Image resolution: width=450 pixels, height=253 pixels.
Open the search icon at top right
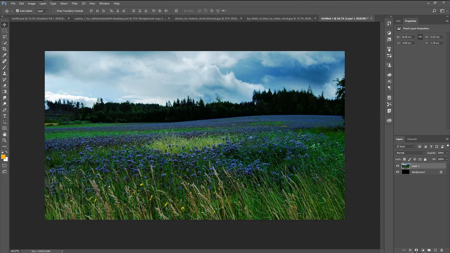[x=435, y=11]
